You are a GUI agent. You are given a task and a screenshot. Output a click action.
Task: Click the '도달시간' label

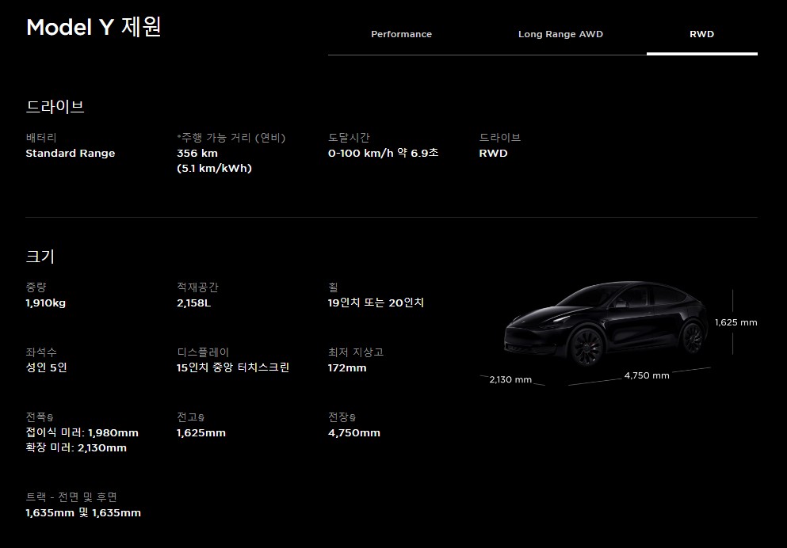pos(349,137)
